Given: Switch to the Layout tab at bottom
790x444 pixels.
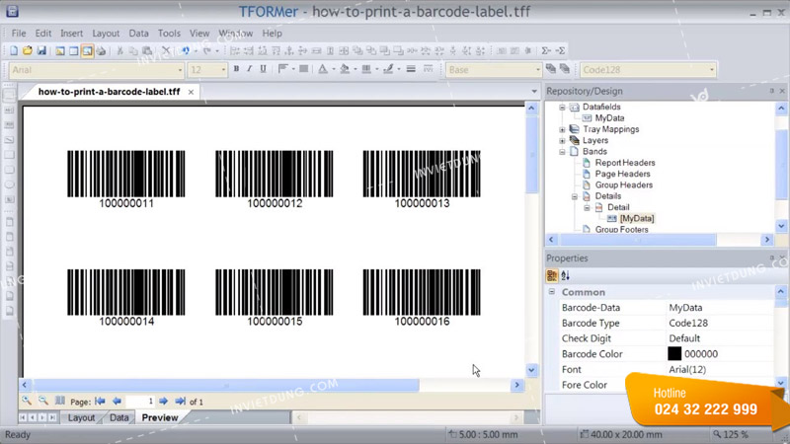Looking at the screenshot, I should pyautogui.click(x=81, y=417).
